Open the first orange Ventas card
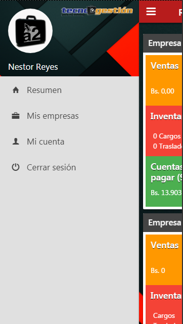Viewport: 183px width, 324px height. point(164,80)
